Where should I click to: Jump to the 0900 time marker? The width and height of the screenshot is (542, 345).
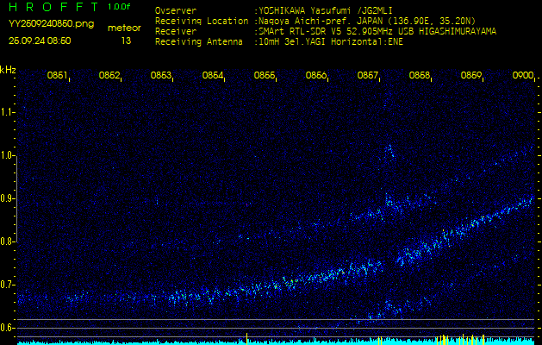(522, 76)
